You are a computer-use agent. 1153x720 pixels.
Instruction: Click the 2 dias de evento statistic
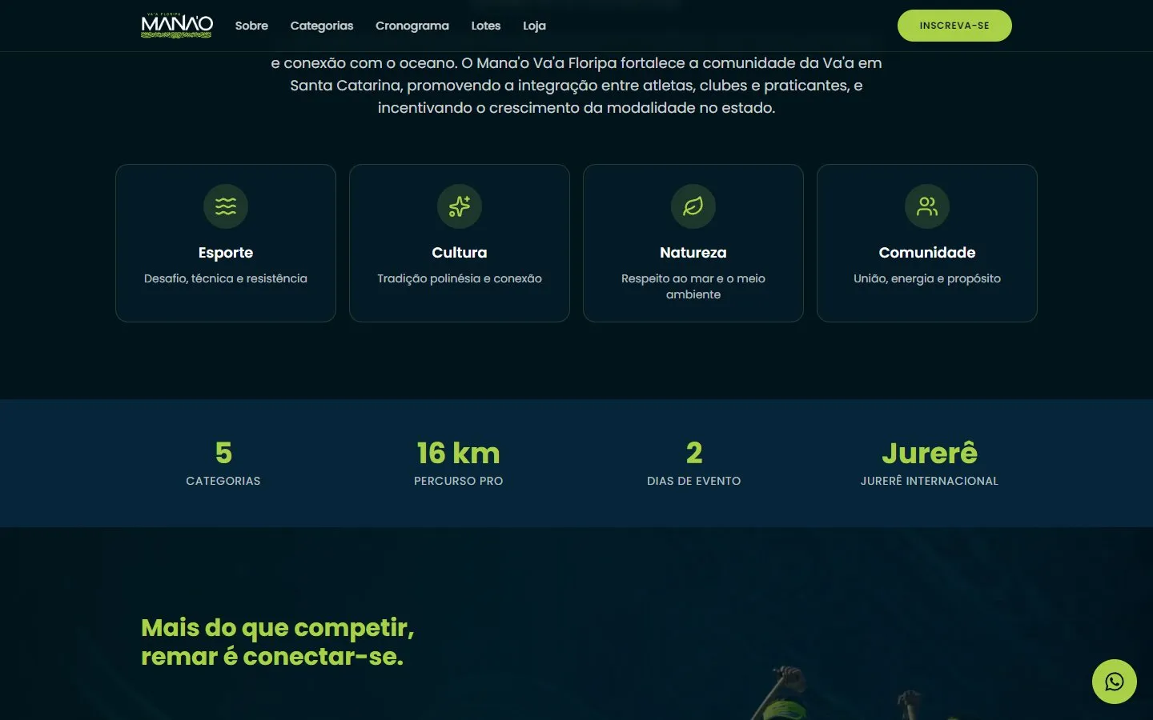694,463
